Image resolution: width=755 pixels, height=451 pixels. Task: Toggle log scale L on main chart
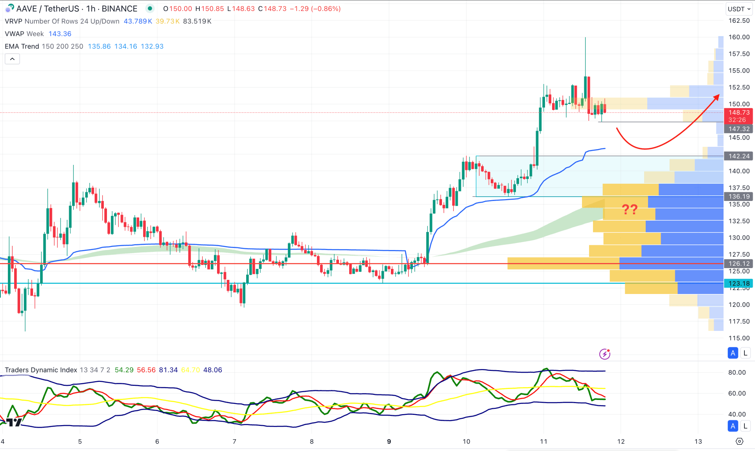coord(745,353)
